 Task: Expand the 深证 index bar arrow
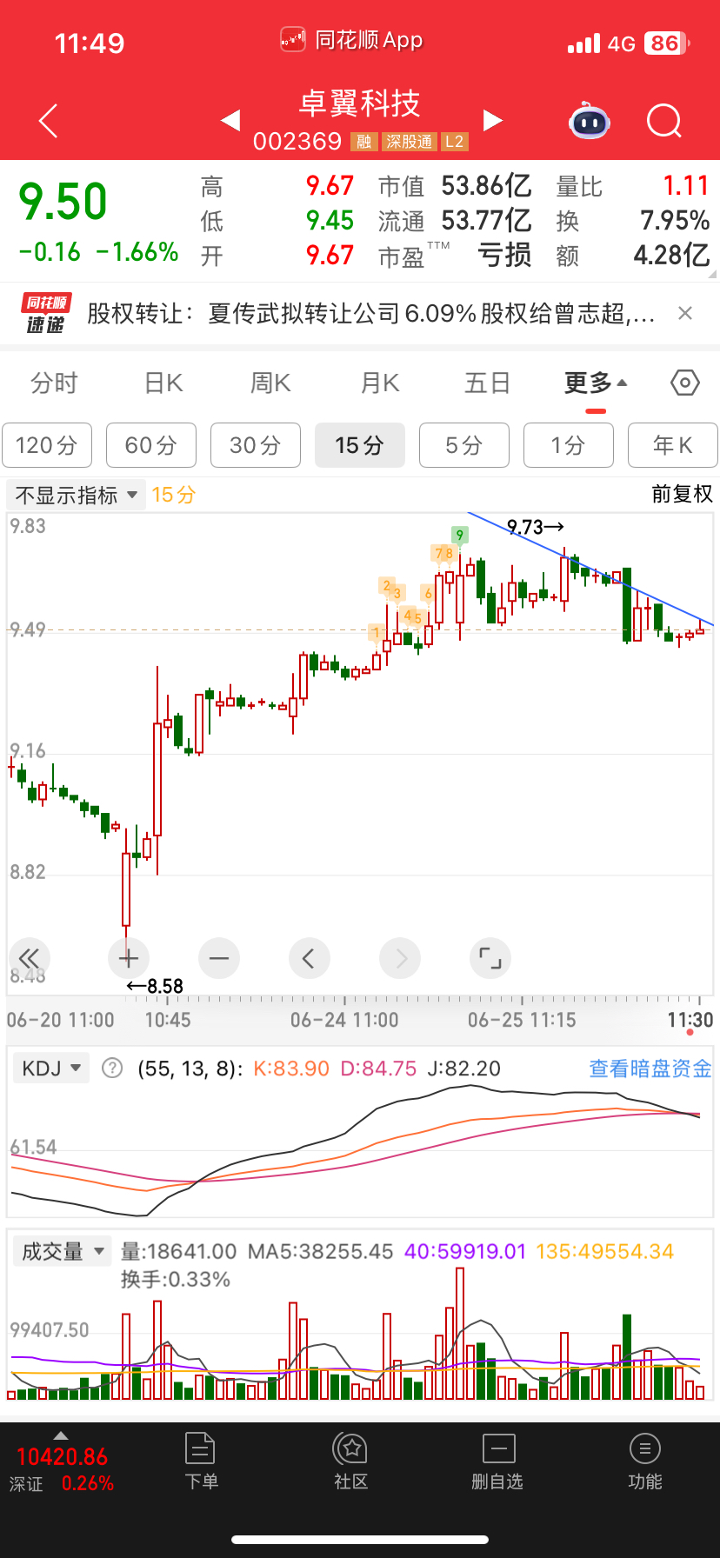(x=60, y=1435)
